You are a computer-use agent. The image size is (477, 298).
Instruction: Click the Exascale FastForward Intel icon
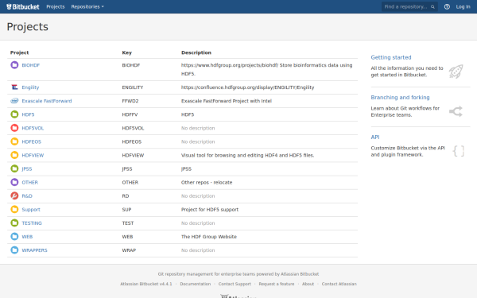click(14, 101)
